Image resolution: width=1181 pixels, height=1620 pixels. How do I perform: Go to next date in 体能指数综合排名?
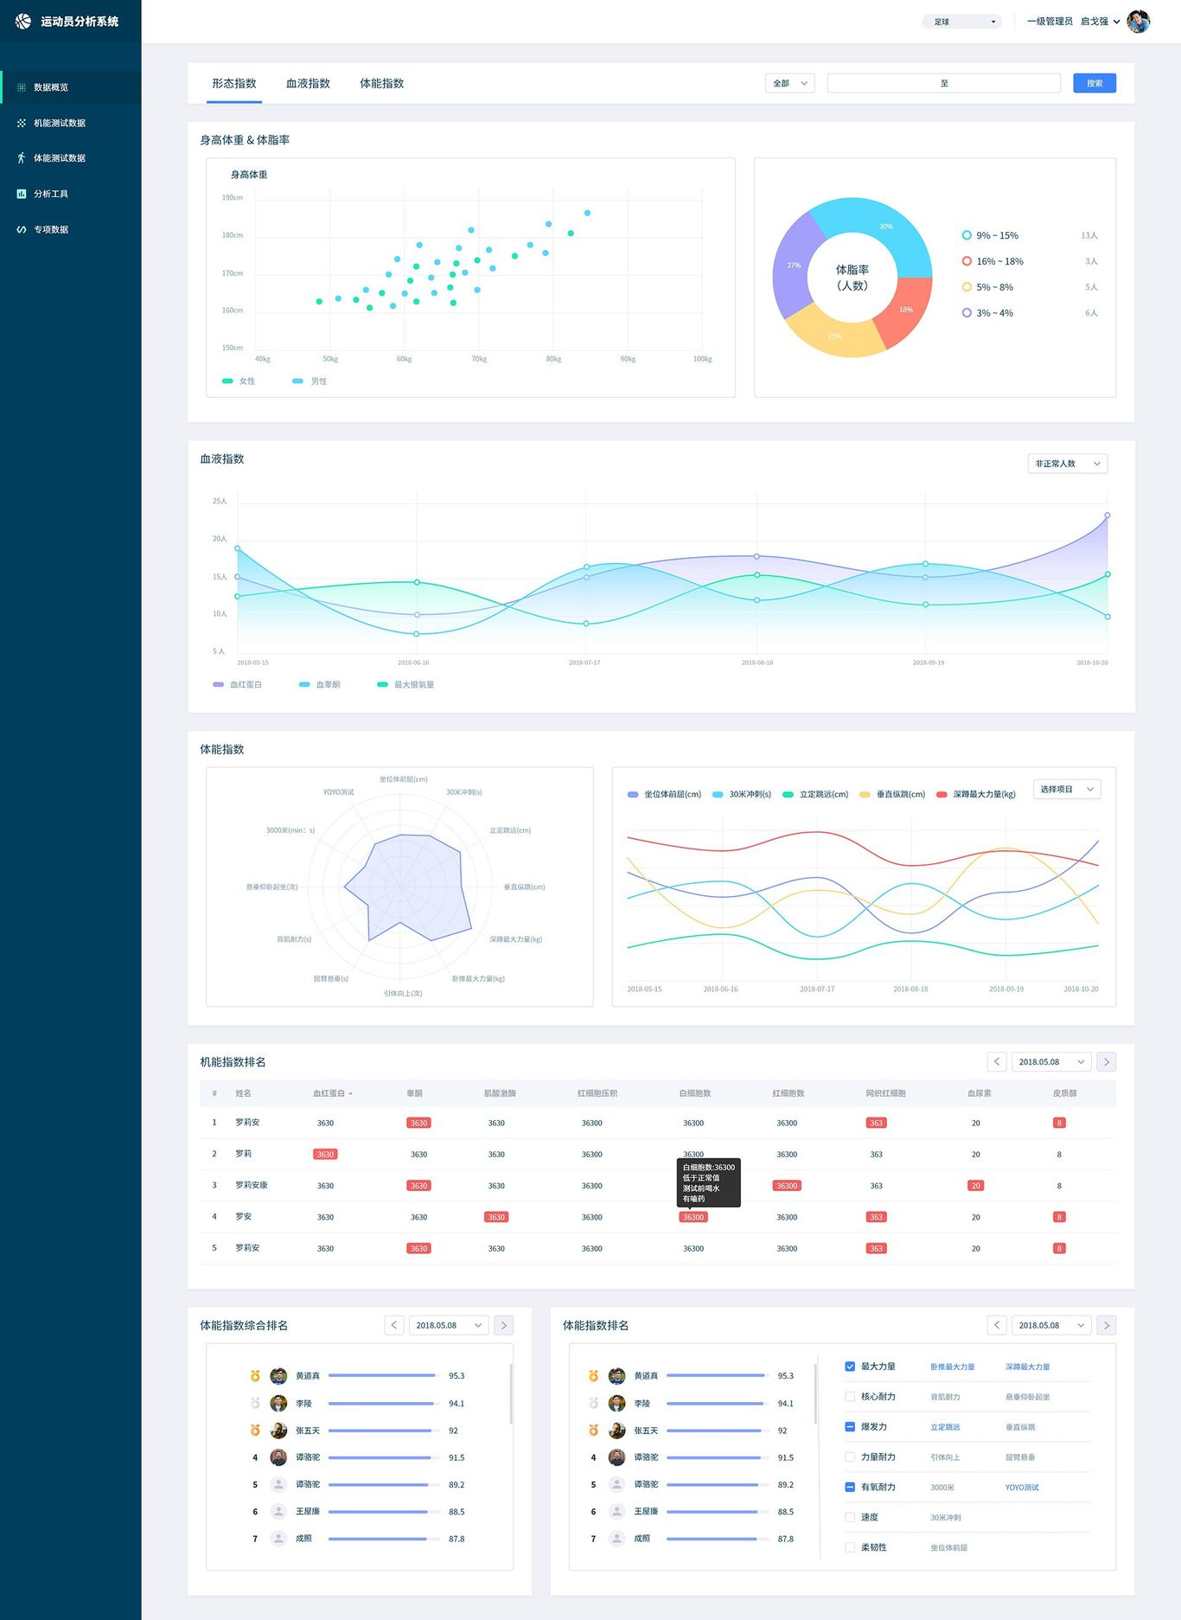point(504,1325)
